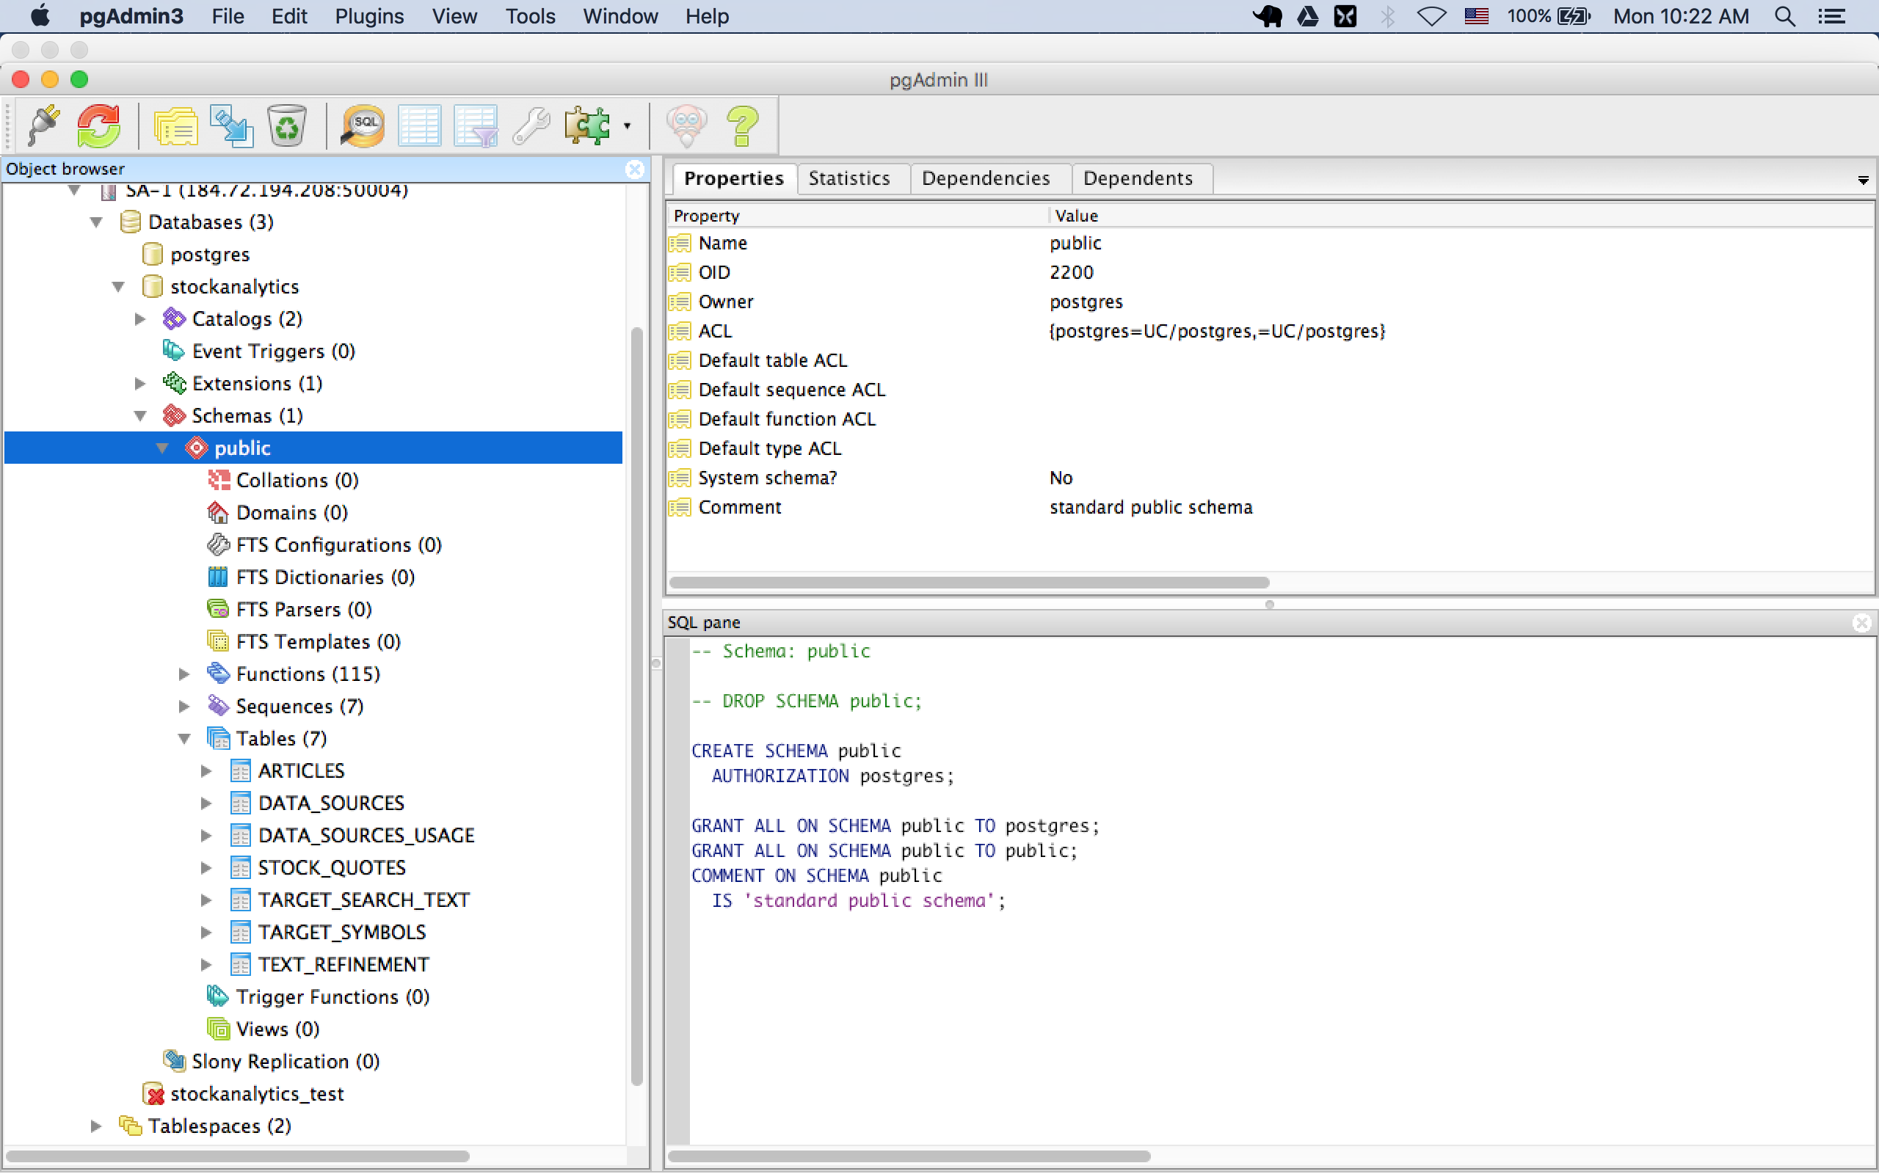Select the DATA_SOURCES table
The height and width of the screenshot is (1174, 1879).
click(x=332, y=803)
